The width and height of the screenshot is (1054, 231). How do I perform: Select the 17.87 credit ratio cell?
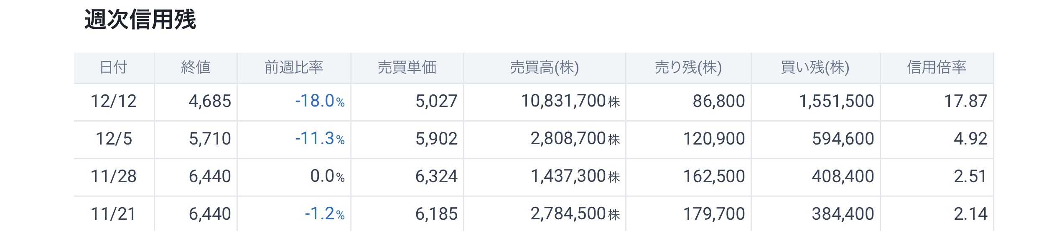(965, 101)
